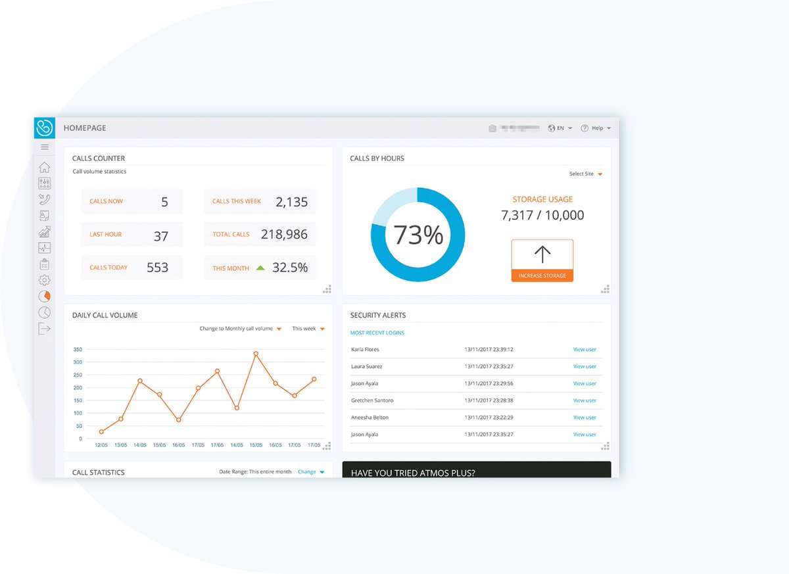Click the HOMEPAGE header title
Image resolution: width=789 pixels, height=574 pixels.
pos(85,128)
